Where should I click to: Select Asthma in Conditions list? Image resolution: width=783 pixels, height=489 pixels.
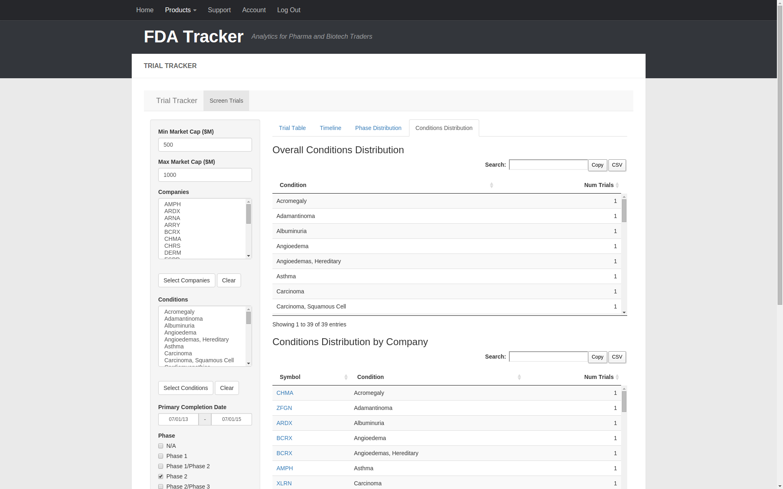pyautogui.click(x=174, y=346)
